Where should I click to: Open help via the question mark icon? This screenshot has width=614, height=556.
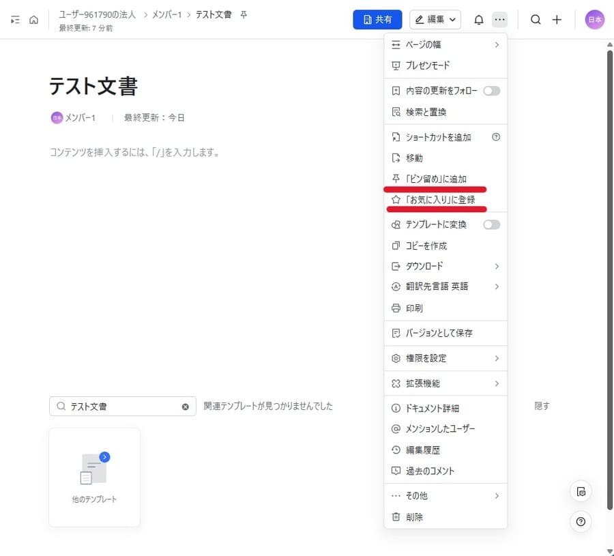tap(581, 521)
